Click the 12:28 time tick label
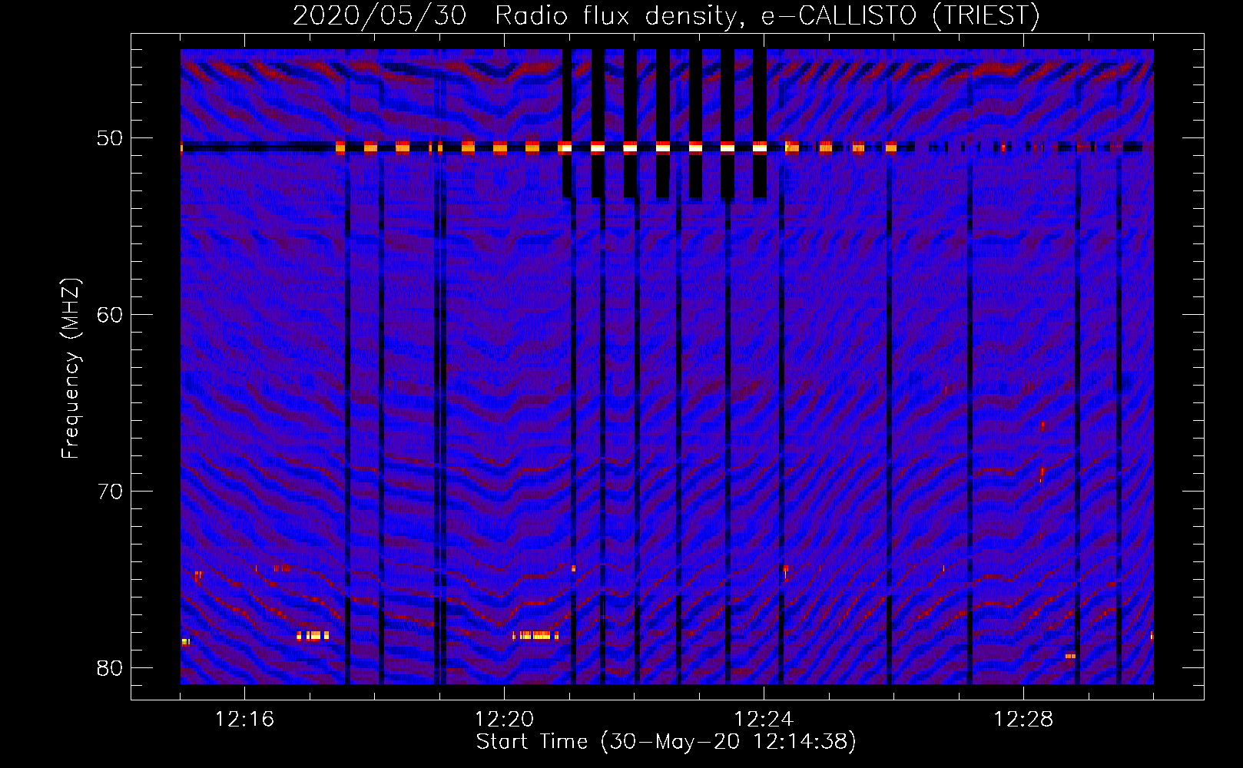Screen dimensions: 1243x768 pyautogui.click(x=1023, y=720)
